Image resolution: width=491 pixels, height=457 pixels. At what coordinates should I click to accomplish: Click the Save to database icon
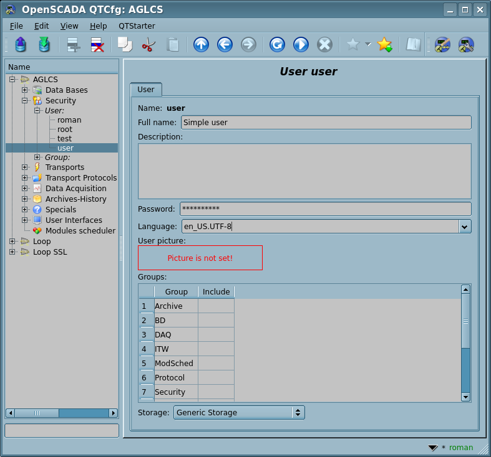tap(44, 45)
